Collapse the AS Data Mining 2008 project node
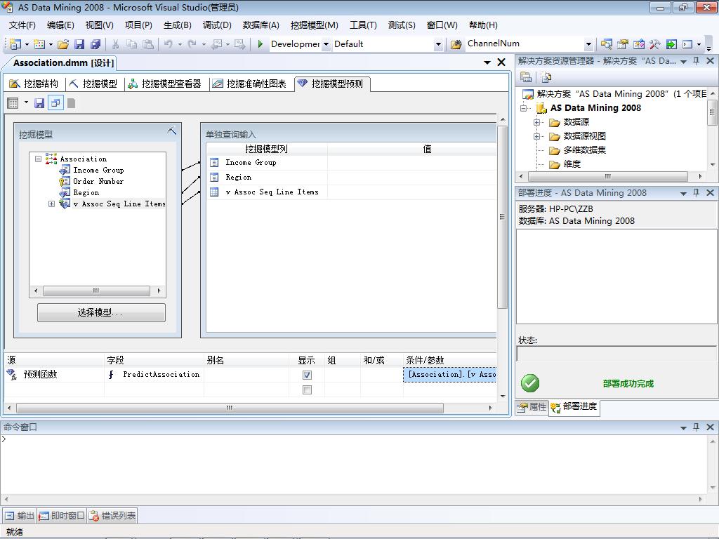The image size is (719, 539). tap(523, 108)
